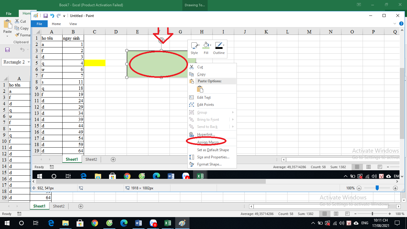Click the zoom slider handle in the real Excel status bar
Image resolution: width=407 pixels, height=229 pixels.
tap(372, 214)
